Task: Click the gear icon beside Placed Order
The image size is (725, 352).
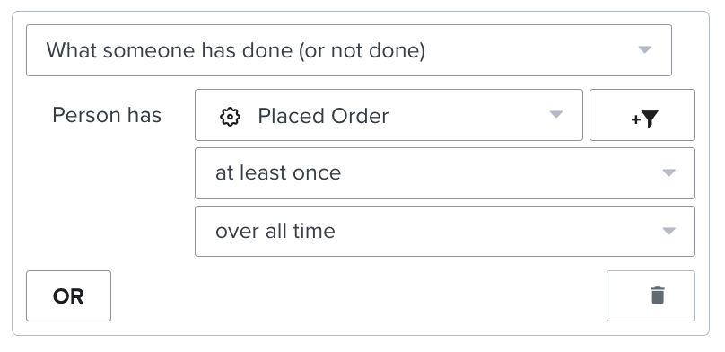Action: point(230,117)
